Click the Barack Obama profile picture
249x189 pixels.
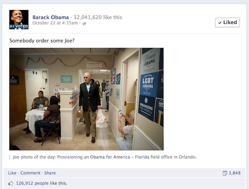click(19, 20)
